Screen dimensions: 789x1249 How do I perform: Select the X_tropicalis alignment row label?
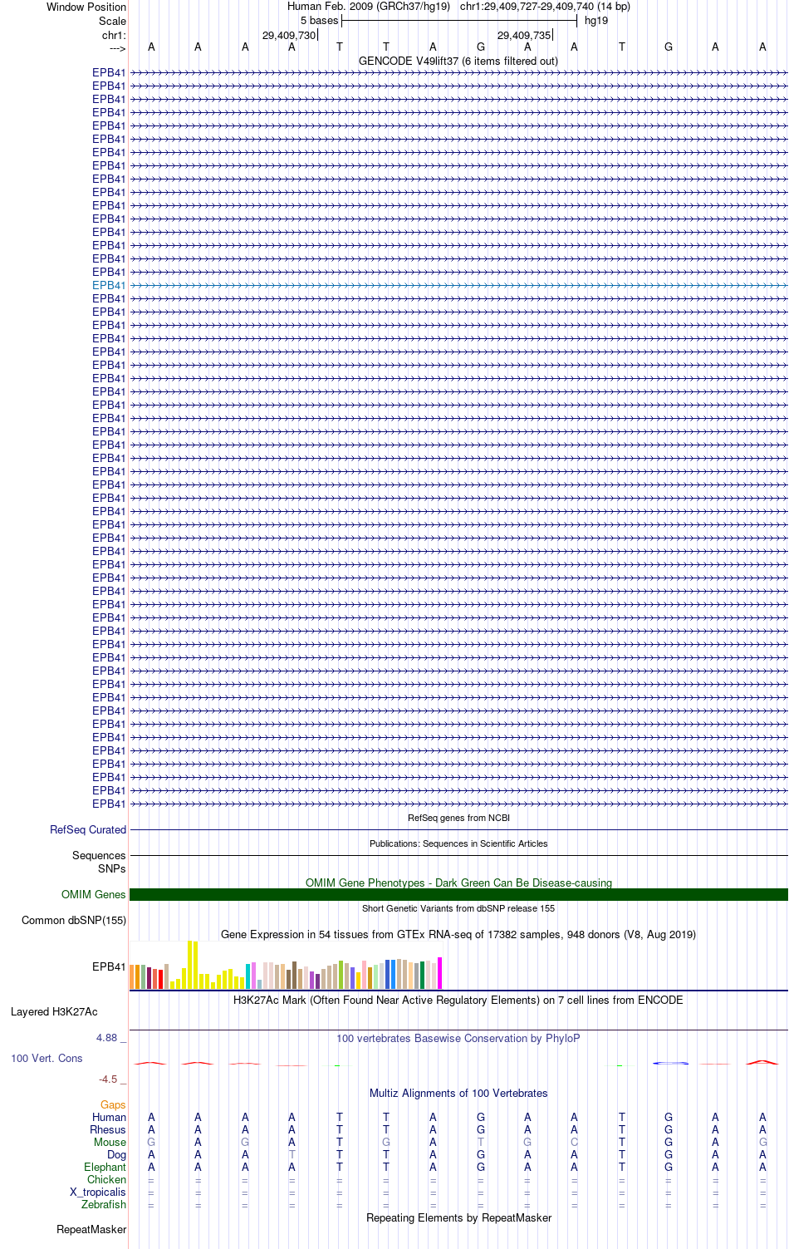point(98,1192)
